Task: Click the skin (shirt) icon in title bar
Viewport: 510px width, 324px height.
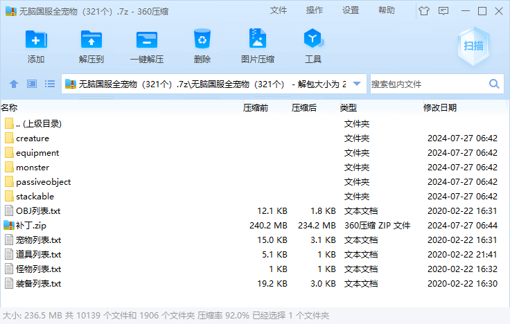Action: tap(424, 10)
